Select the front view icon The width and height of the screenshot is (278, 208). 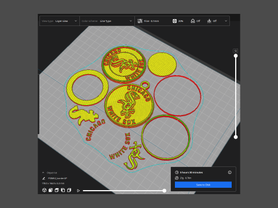50,190
